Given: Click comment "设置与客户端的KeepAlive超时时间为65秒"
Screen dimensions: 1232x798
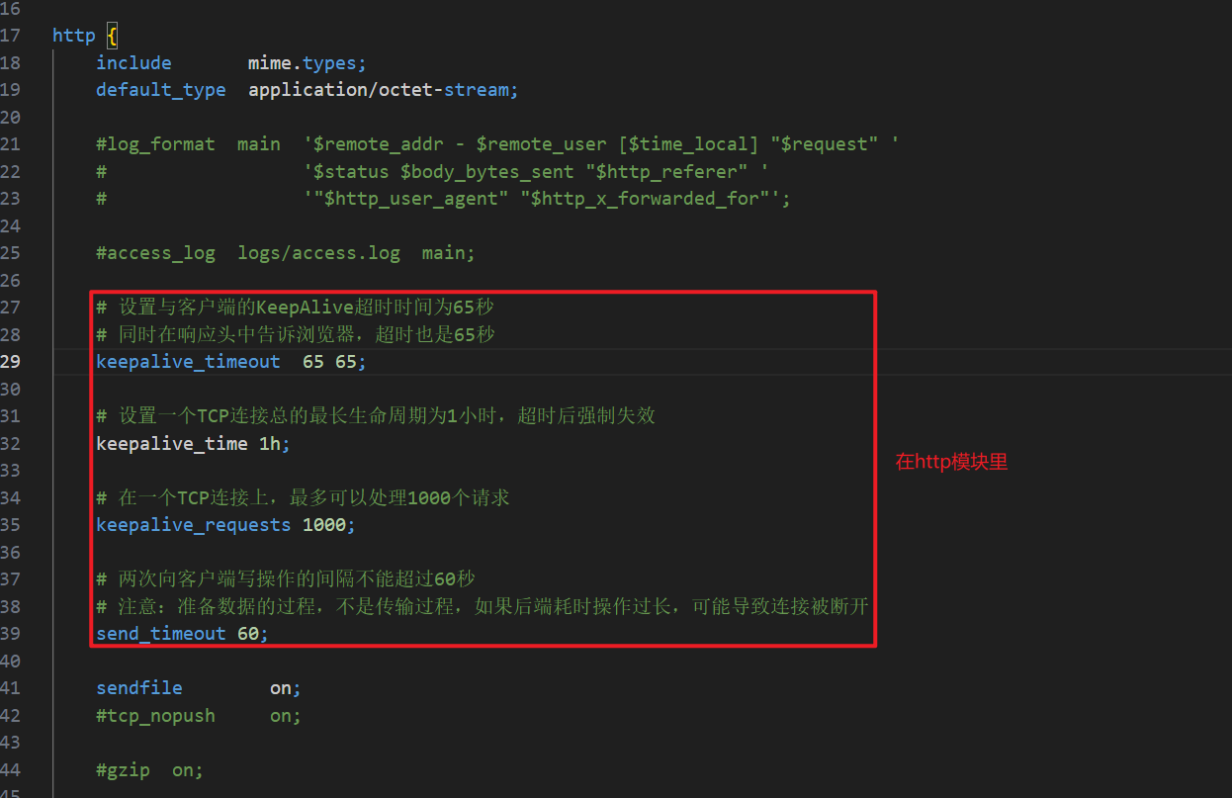Looking at the screenshot, I should 307,308.
